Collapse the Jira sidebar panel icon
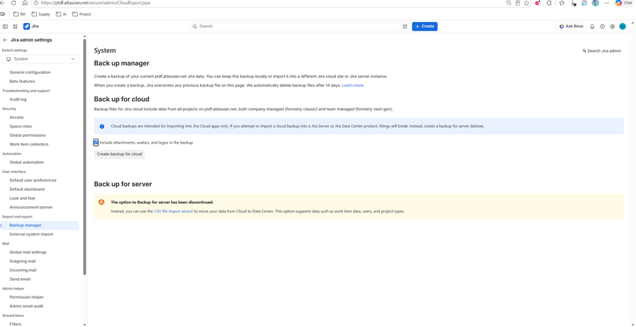This screenshot has width=636, height=327. point(5,26)
